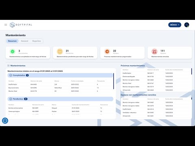Open the 21 Pendientes summary card
The width and height of the screenshot is (195, 146).
pyautogui.click(x=75, y=53)
